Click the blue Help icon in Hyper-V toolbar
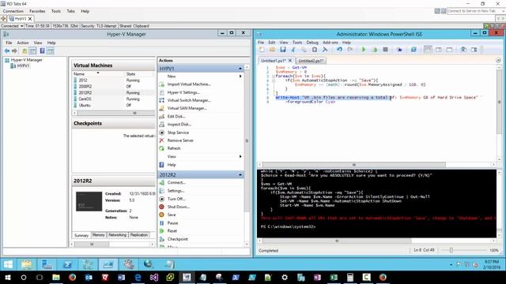506x284 pixels. click(x=42, y=50)
